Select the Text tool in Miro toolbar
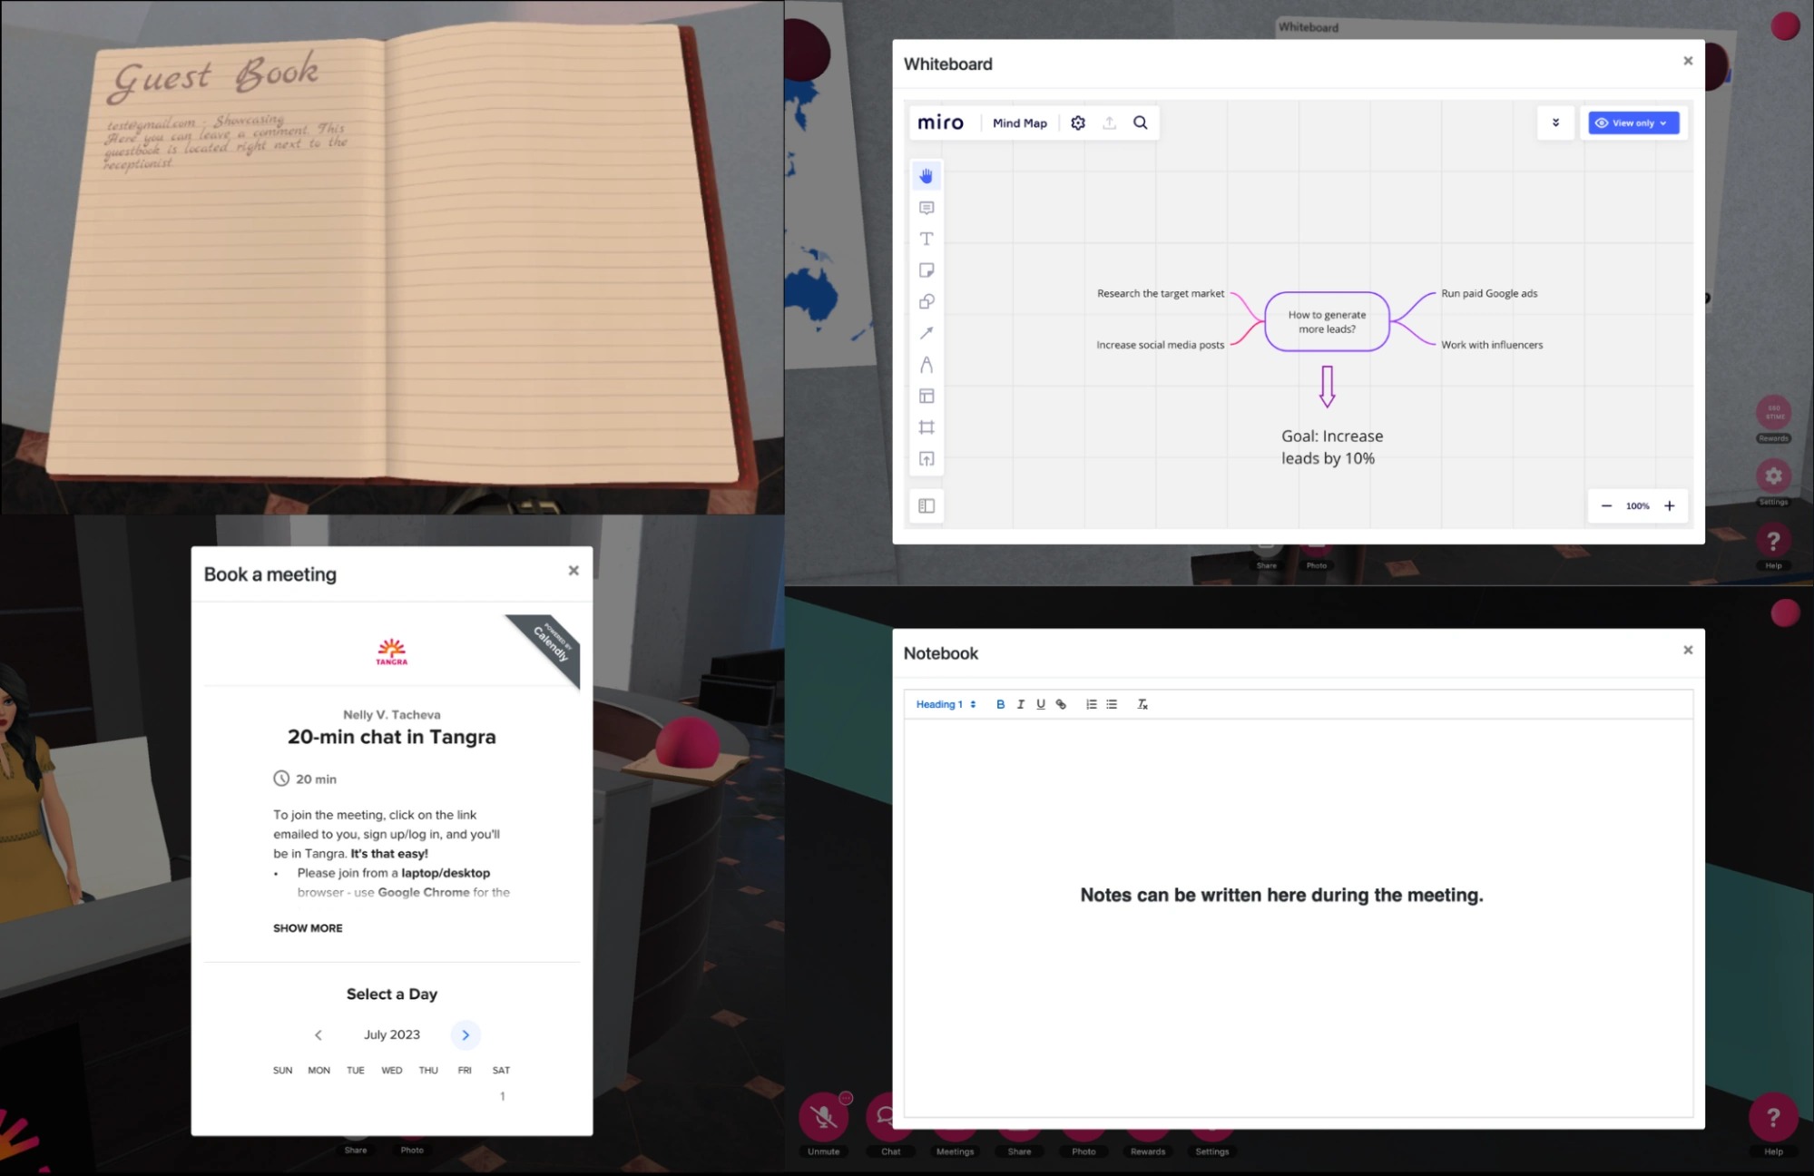Screen dimensions: 1814x1176 tap(926, 240)
